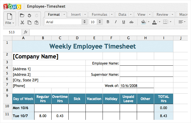Click the Unpaid Leave header cell
Screen dimensions: 191x123
tap(128, 99)
